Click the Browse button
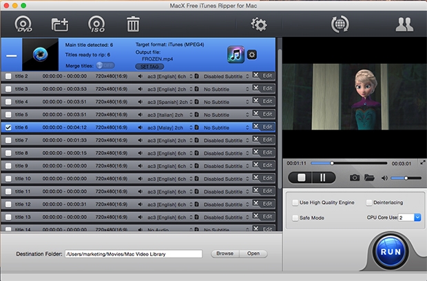 coord(225,253)
